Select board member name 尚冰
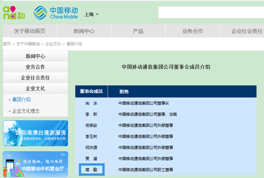 [91, 103]
